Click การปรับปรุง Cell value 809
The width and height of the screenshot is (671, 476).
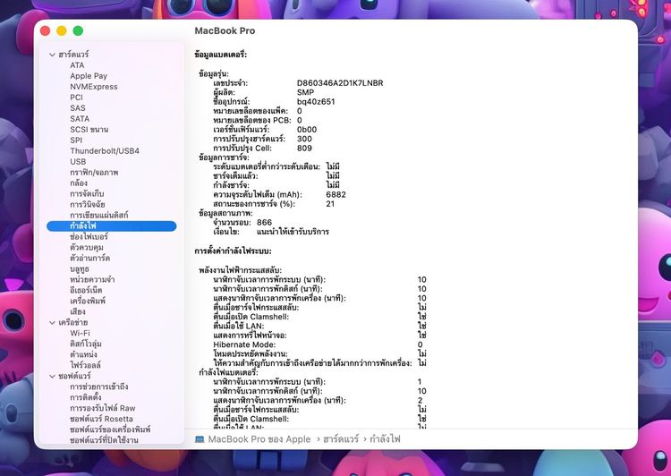(x=304, y=149)
